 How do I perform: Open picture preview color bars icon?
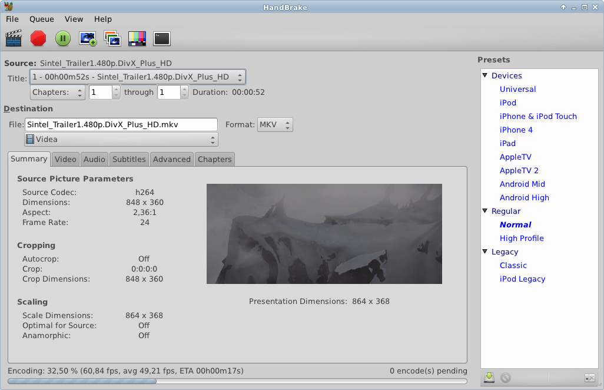[137, 38]
